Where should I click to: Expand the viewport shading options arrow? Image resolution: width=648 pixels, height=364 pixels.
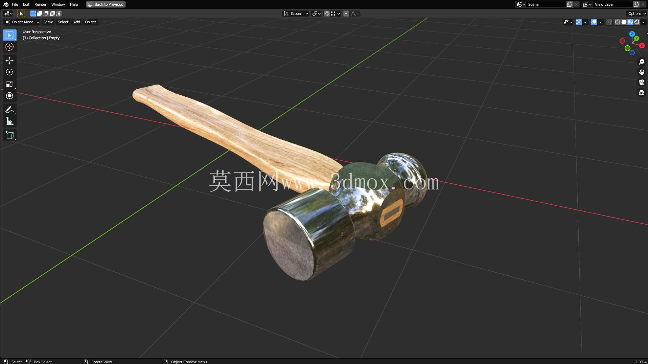point(643,22)
